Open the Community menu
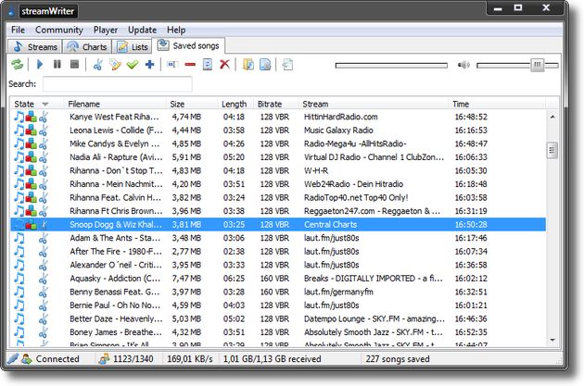 click(58, 30)
